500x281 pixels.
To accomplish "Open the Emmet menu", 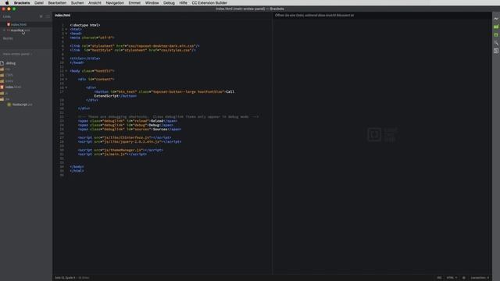I will coord(134,2).
